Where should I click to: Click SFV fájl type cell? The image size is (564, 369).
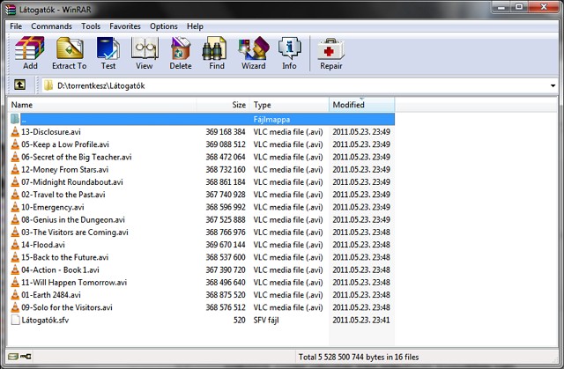click(266, 321)
